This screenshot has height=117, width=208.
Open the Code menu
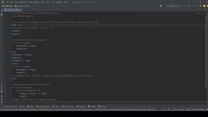click(30, 2)
